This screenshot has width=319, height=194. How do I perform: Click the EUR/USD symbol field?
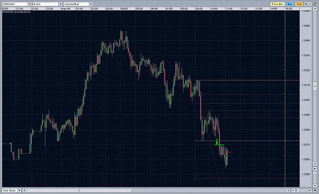pyautogui.click(x=15, y=4)
